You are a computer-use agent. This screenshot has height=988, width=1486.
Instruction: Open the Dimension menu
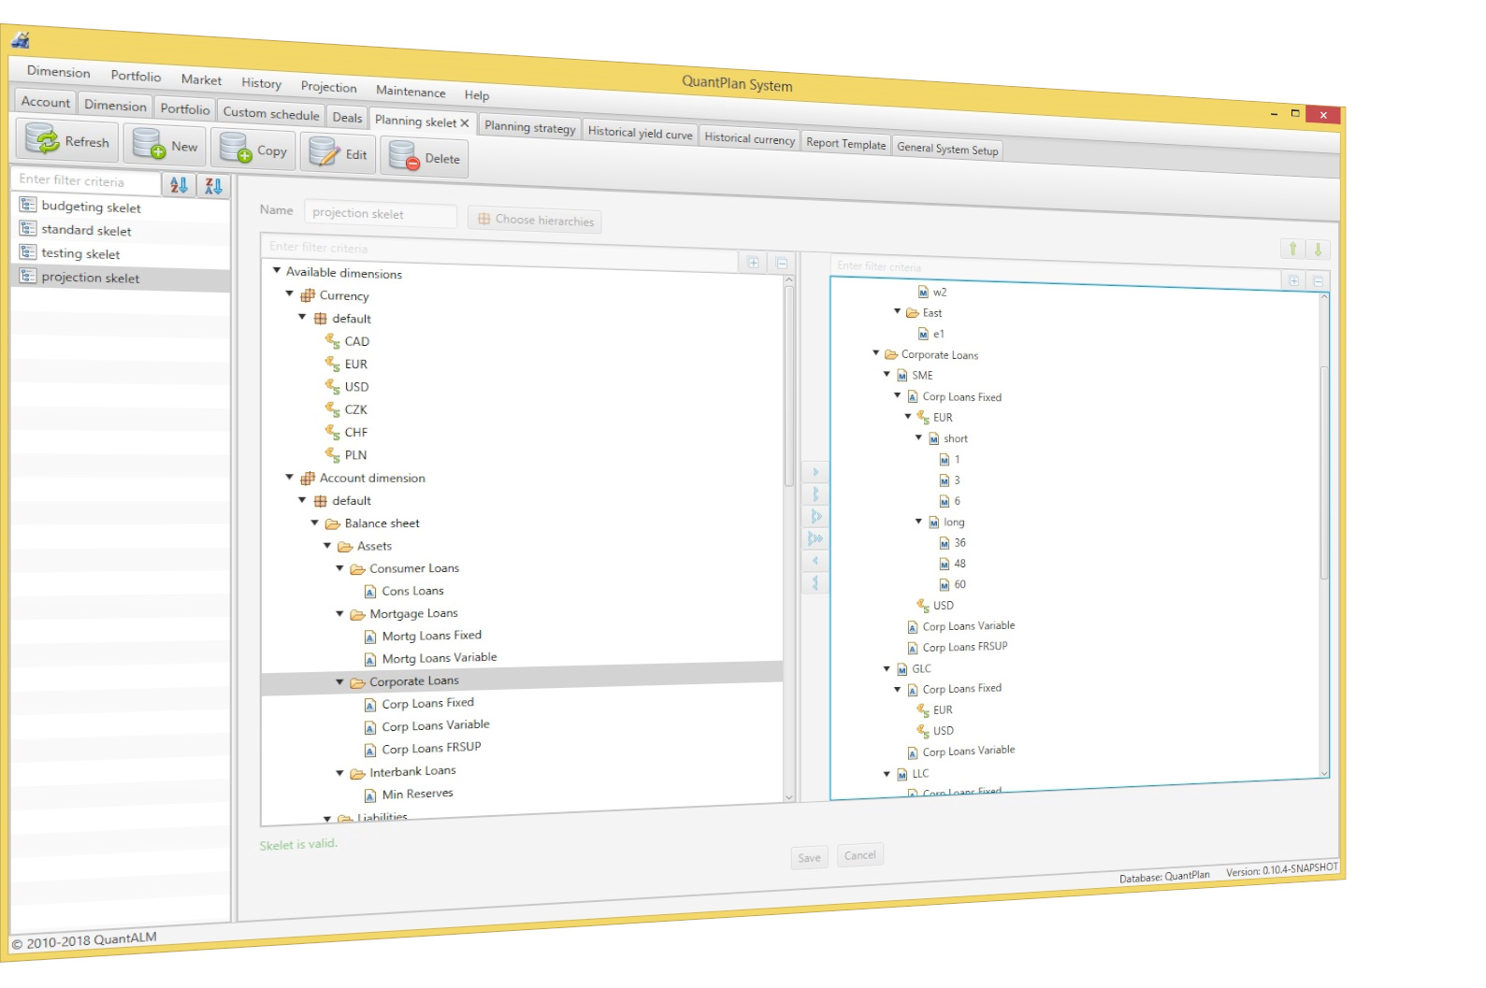click(59, 72)
